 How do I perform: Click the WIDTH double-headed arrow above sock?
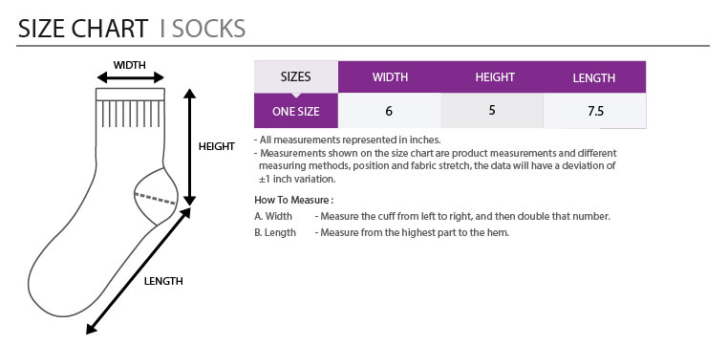[x=131, y=77]
